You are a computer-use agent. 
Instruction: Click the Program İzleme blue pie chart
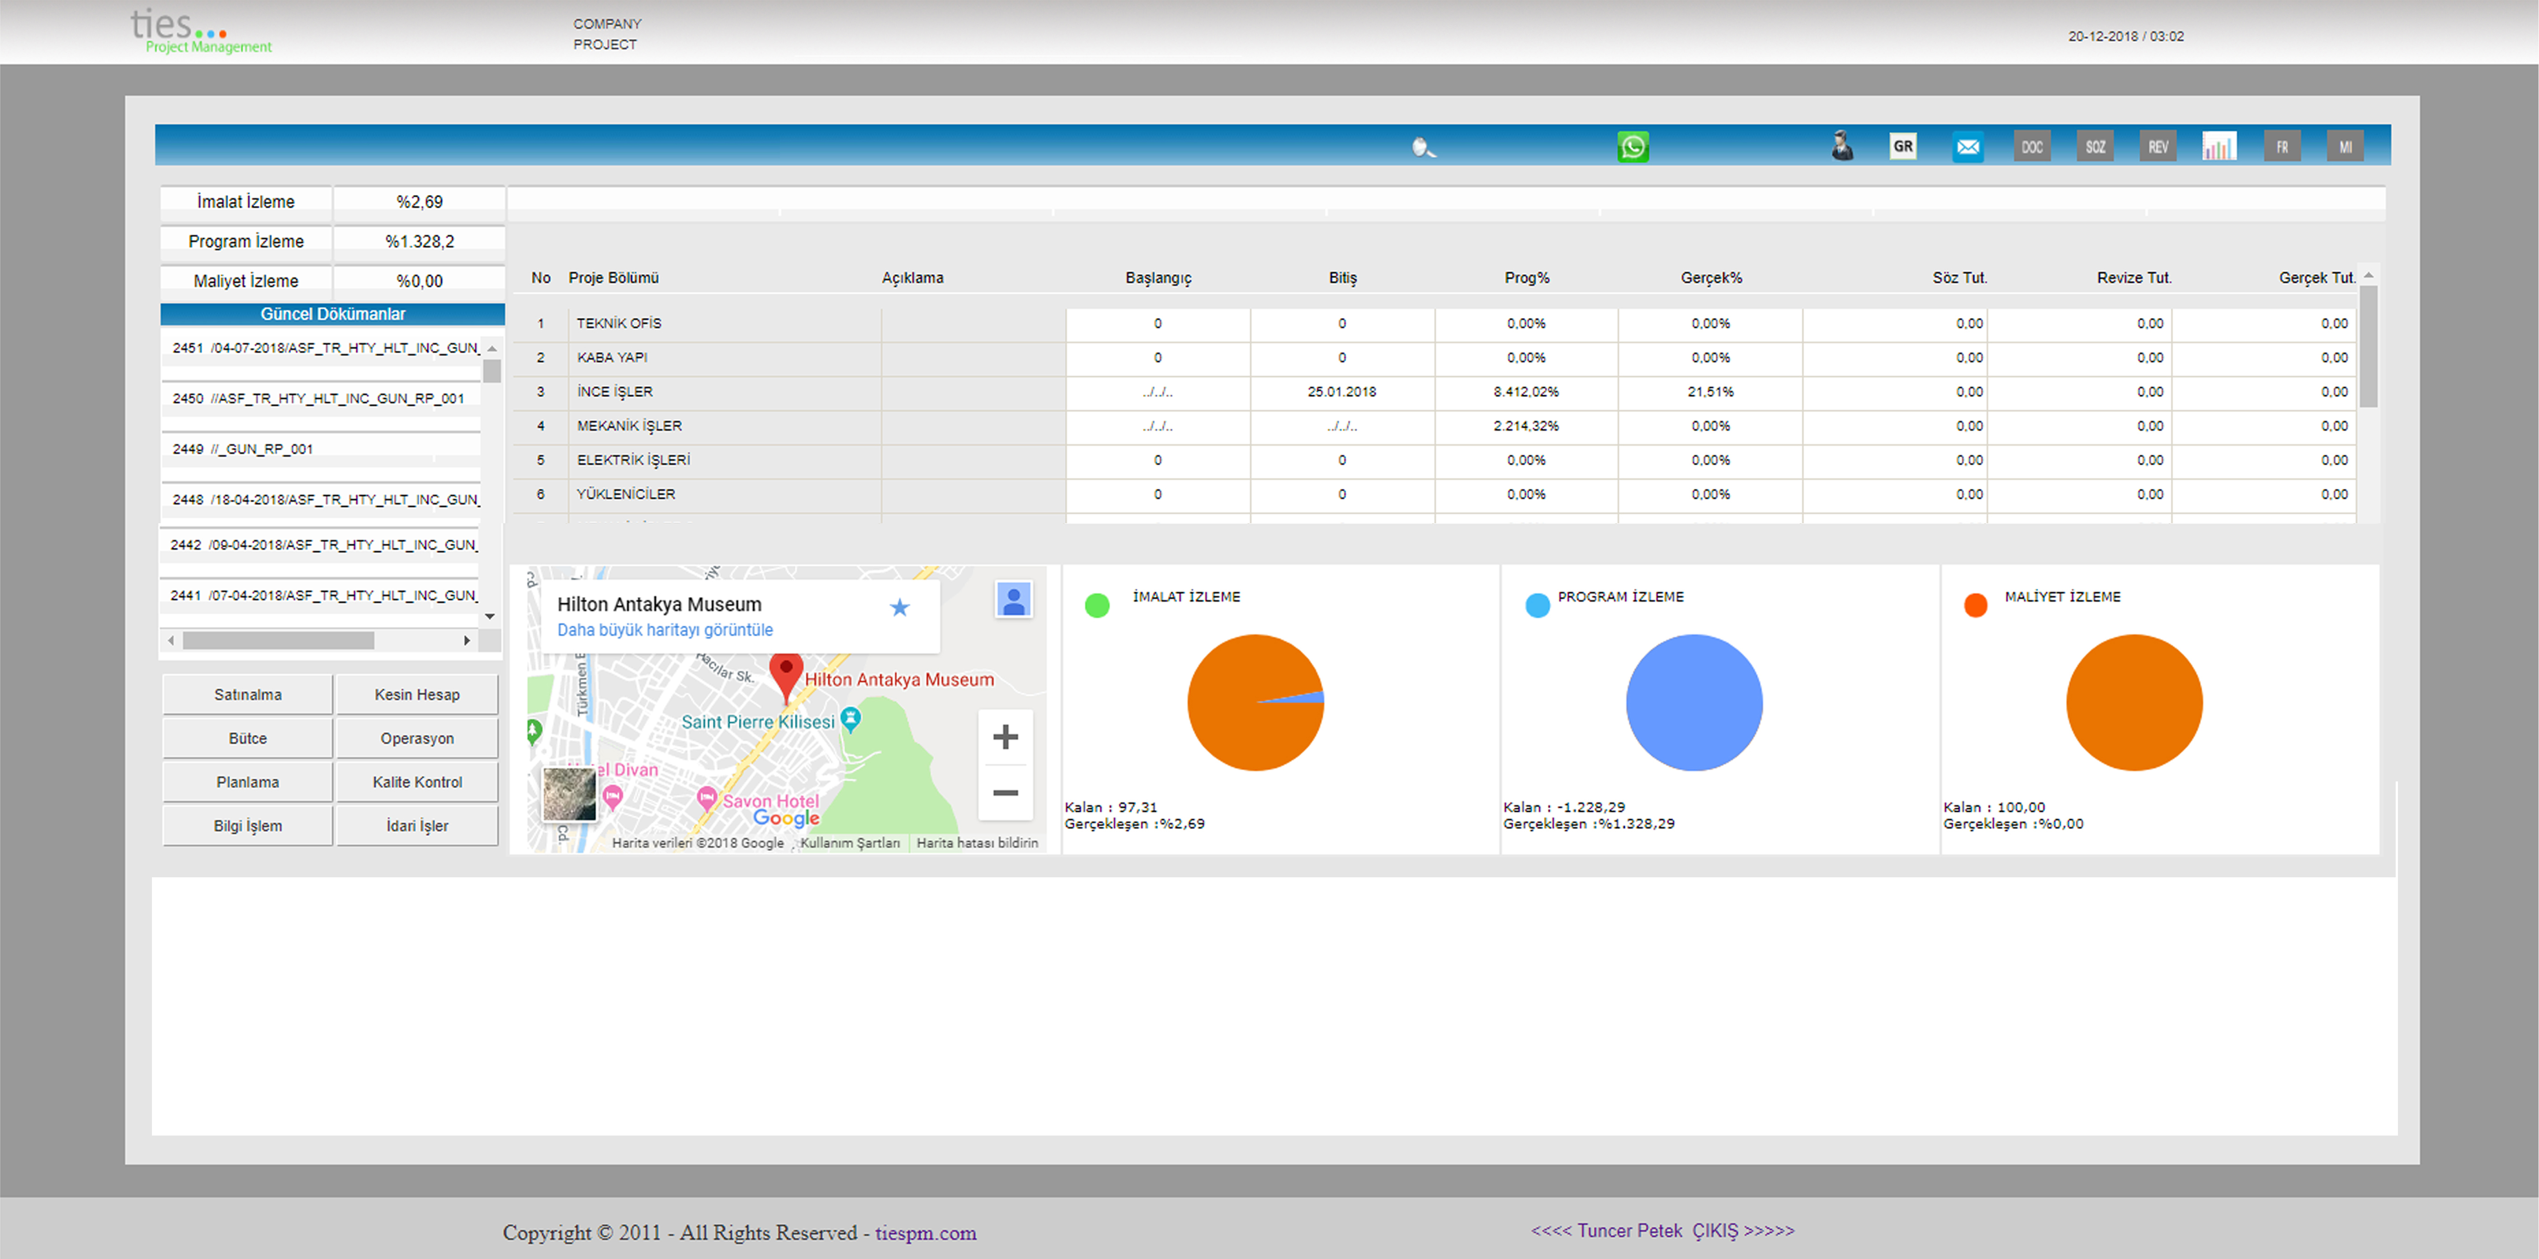[x=1694, y=702]
